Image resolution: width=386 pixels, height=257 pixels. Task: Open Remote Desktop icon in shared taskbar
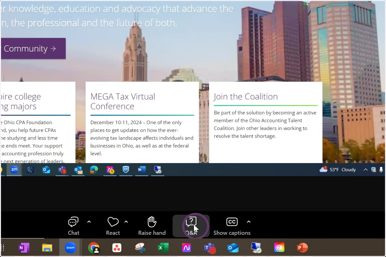click(x=158, y=169)
